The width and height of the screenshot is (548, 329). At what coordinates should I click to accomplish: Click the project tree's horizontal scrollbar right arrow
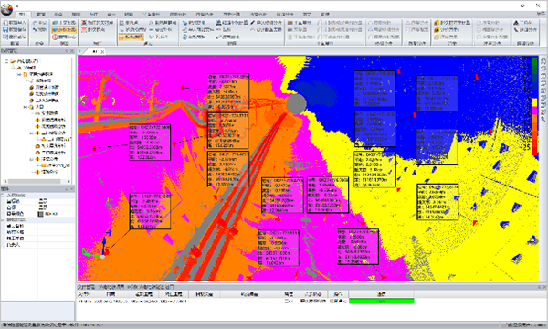click(68, 182)
